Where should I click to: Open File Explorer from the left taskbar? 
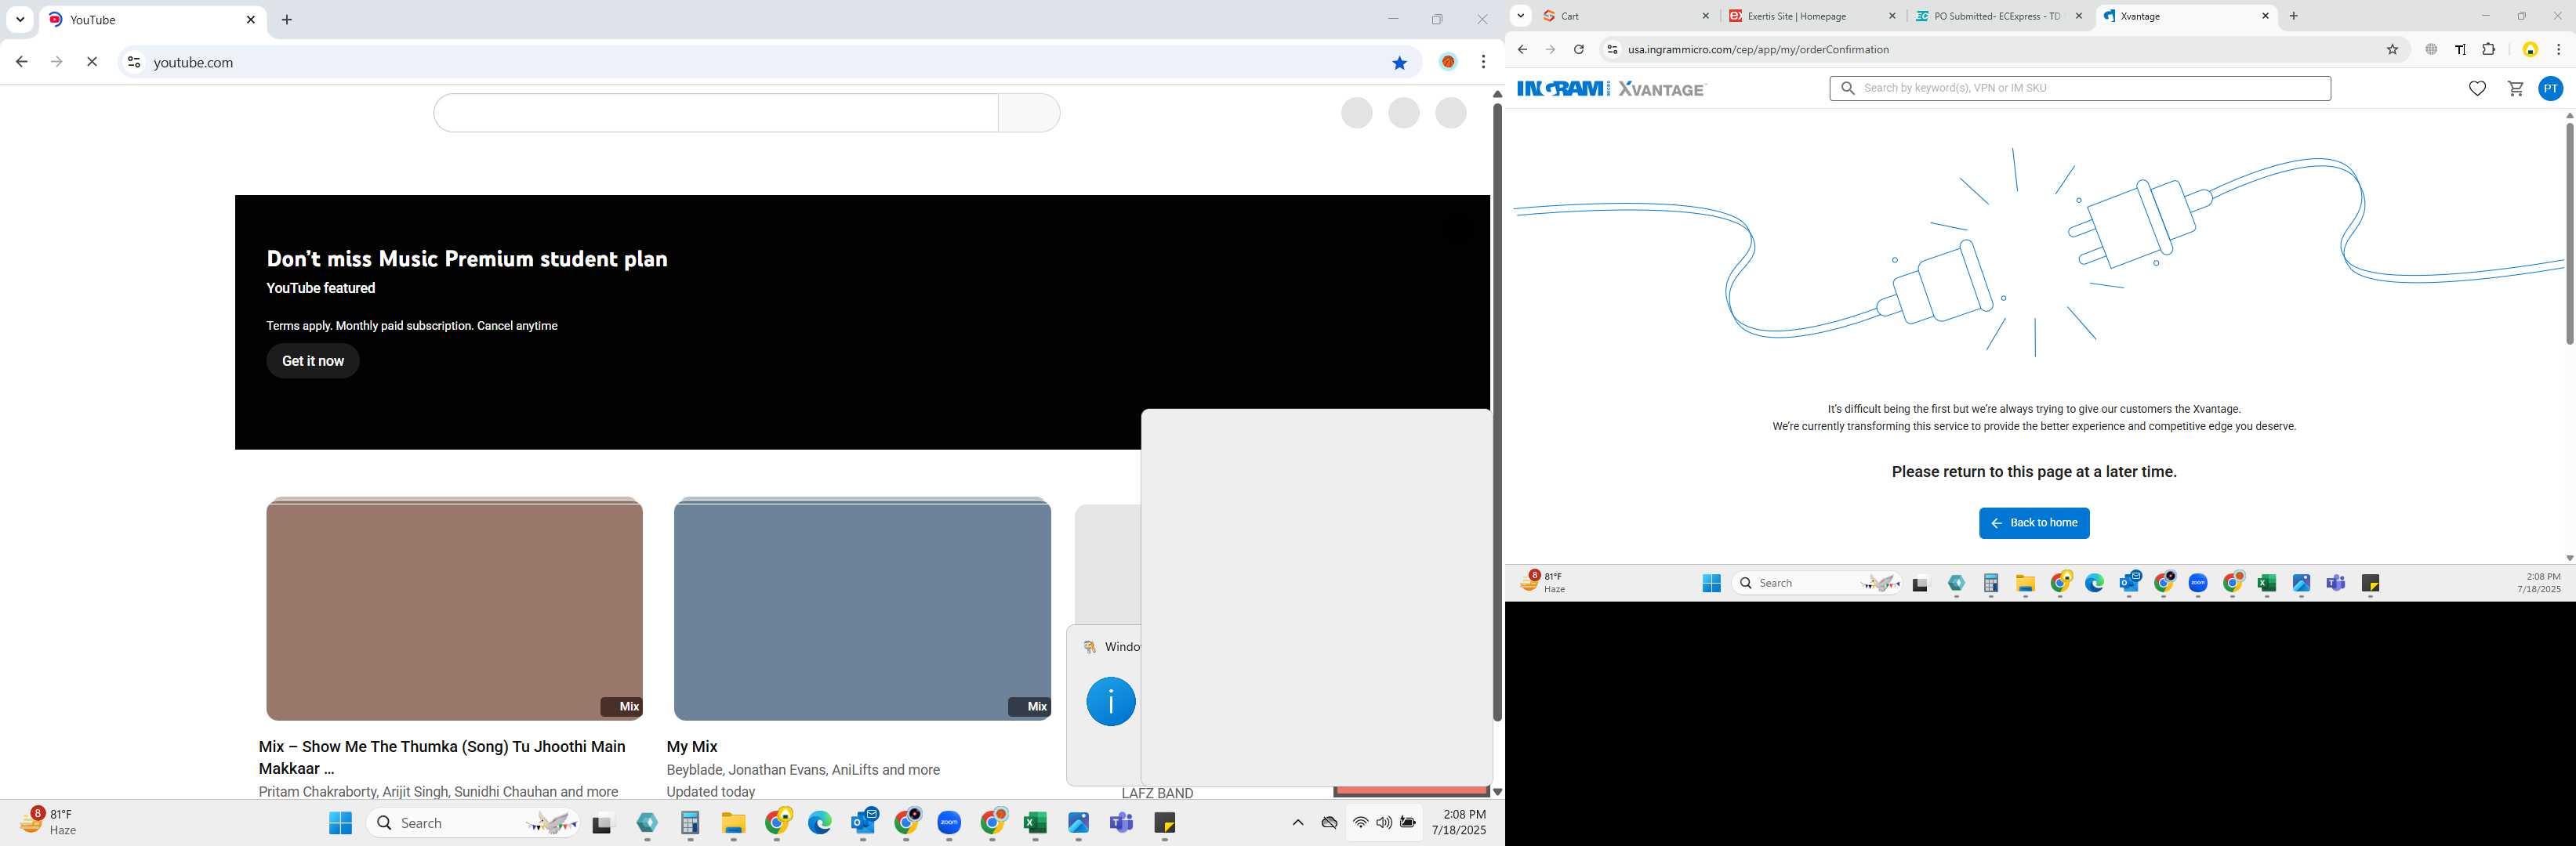coord(733,823)
